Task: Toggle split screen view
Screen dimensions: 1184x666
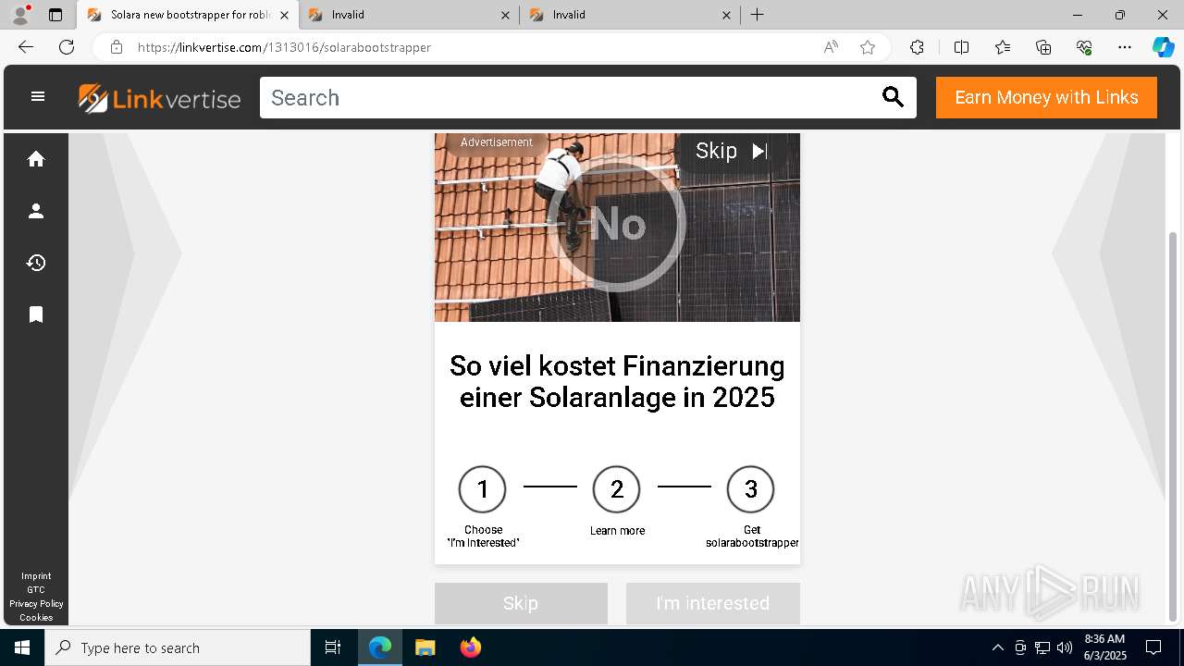Action: coord(961,47)
